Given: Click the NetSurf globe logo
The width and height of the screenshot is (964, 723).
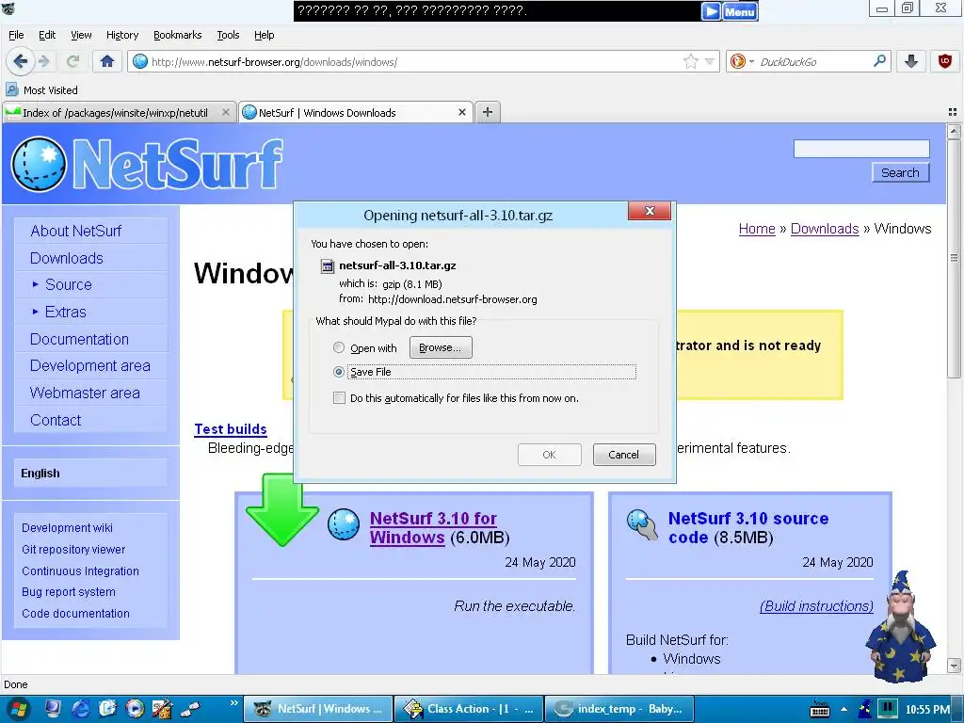Looking at the screenshot, I should pos(38,164).
